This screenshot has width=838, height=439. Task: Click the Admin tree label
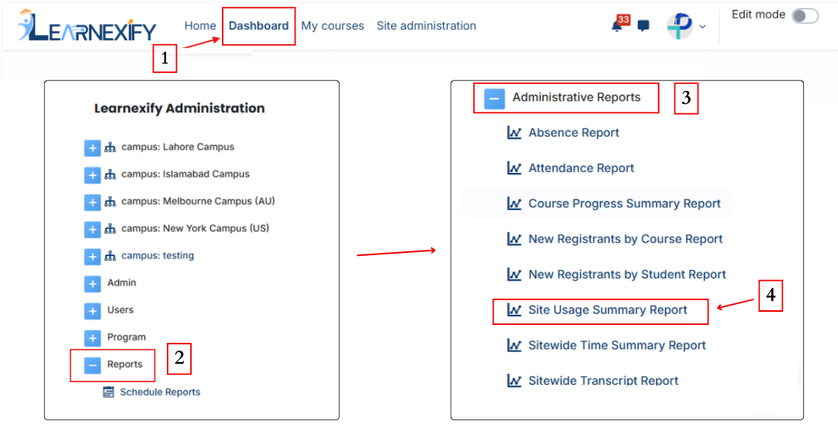point(122,282)
